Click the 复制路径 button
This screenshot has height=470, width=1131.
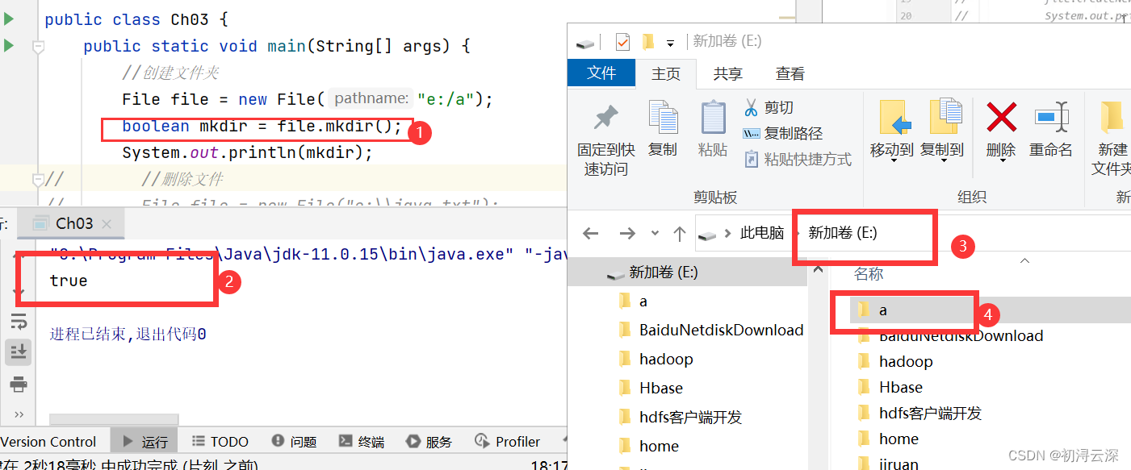[x=782, y=133]
